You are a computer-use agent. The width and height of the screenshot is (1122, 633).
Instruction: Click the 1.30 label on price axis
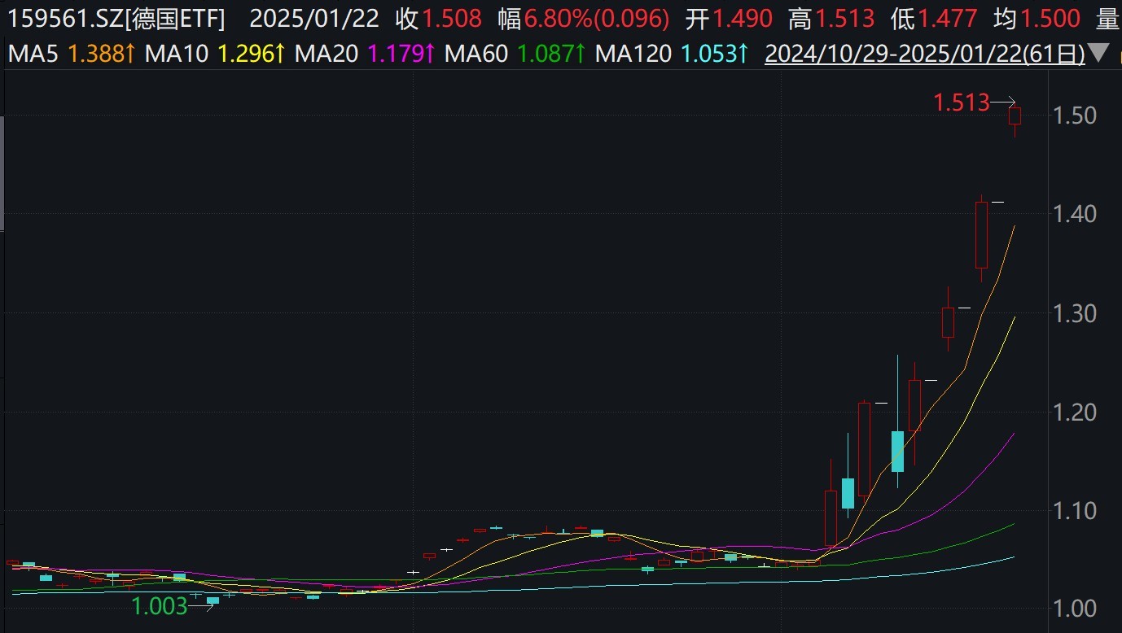1074,313
